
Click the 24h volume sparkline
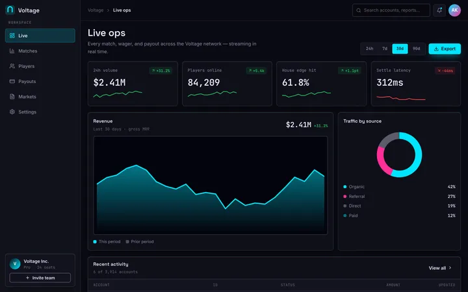pyautogui.click(x=118, y=94)
